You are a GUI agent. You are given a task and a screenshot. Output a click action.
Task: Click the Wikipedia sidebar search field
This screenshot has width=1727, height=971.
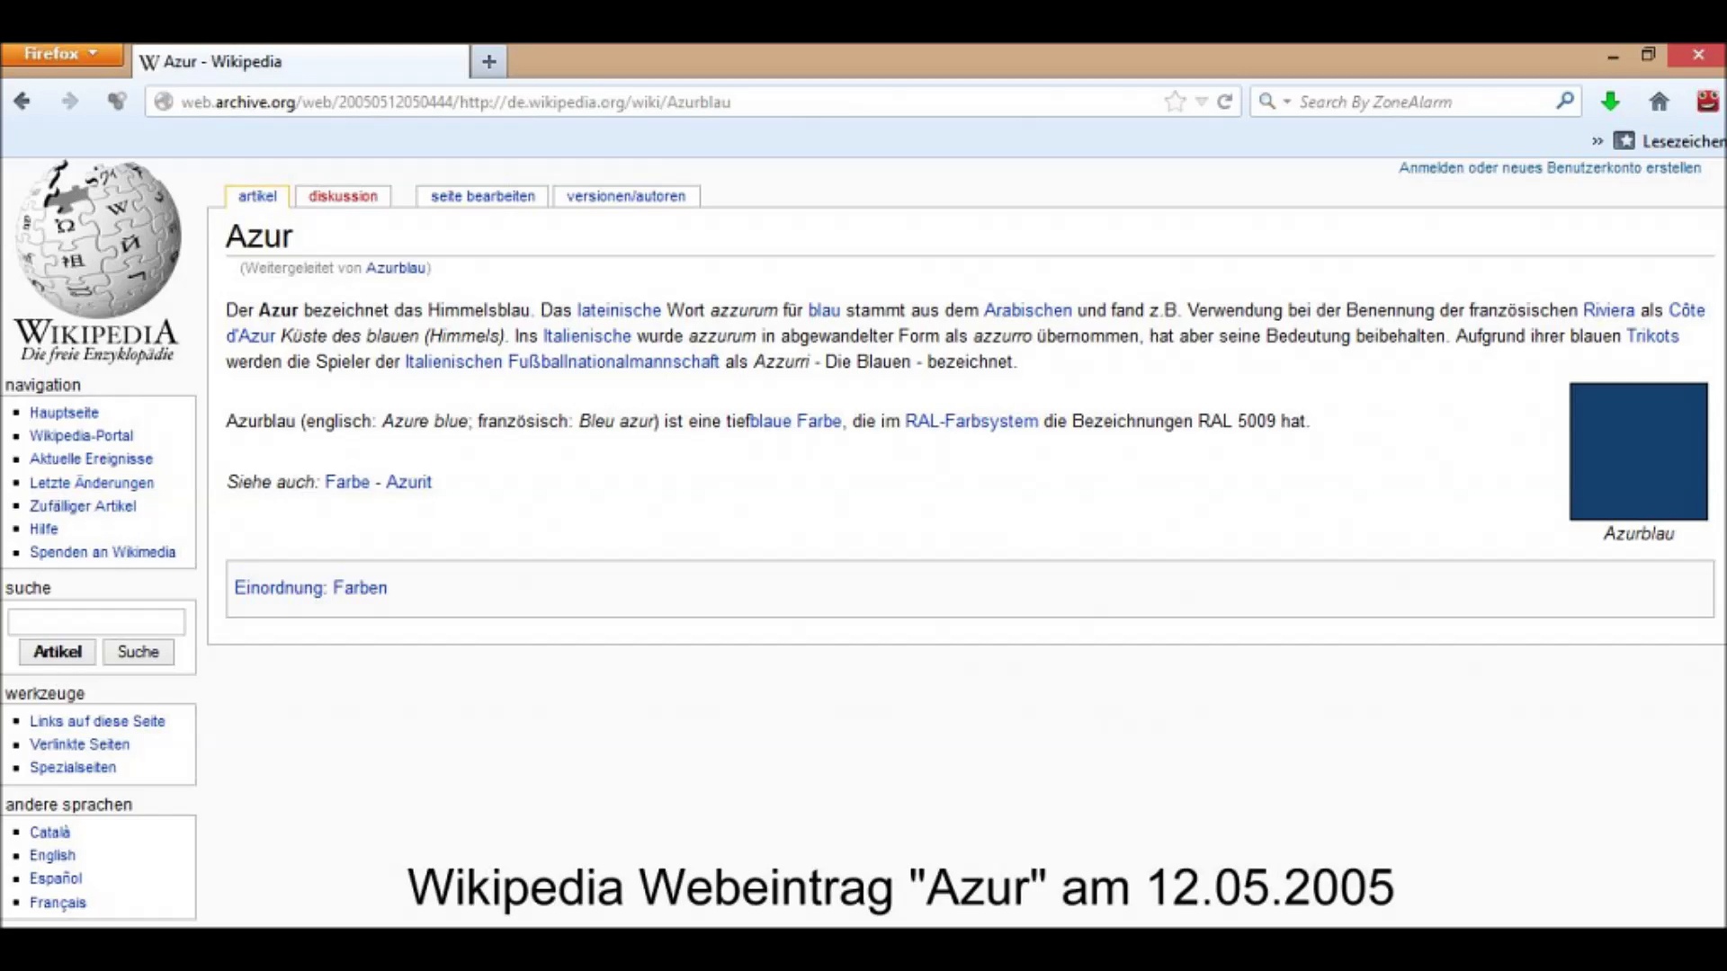[x=96, y=621]
